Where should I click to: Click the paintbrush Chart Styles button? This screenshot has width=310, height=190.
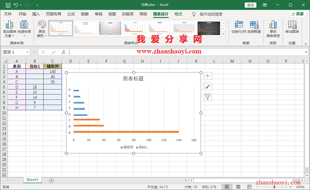click(x=207, y=87)
